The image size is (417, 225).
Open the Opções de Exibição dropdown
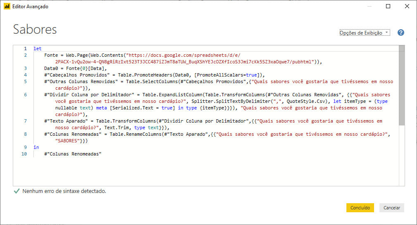point(365,32)
